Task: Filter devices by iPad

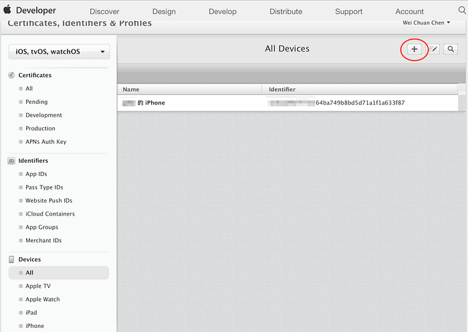Action: 31,313
